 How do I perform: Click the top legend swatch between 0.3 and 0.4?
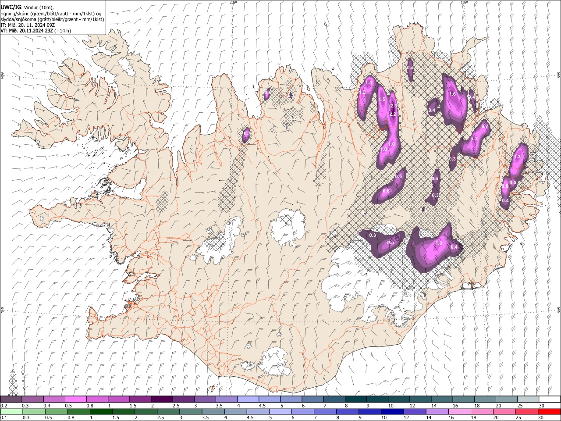tap(33, 399)
